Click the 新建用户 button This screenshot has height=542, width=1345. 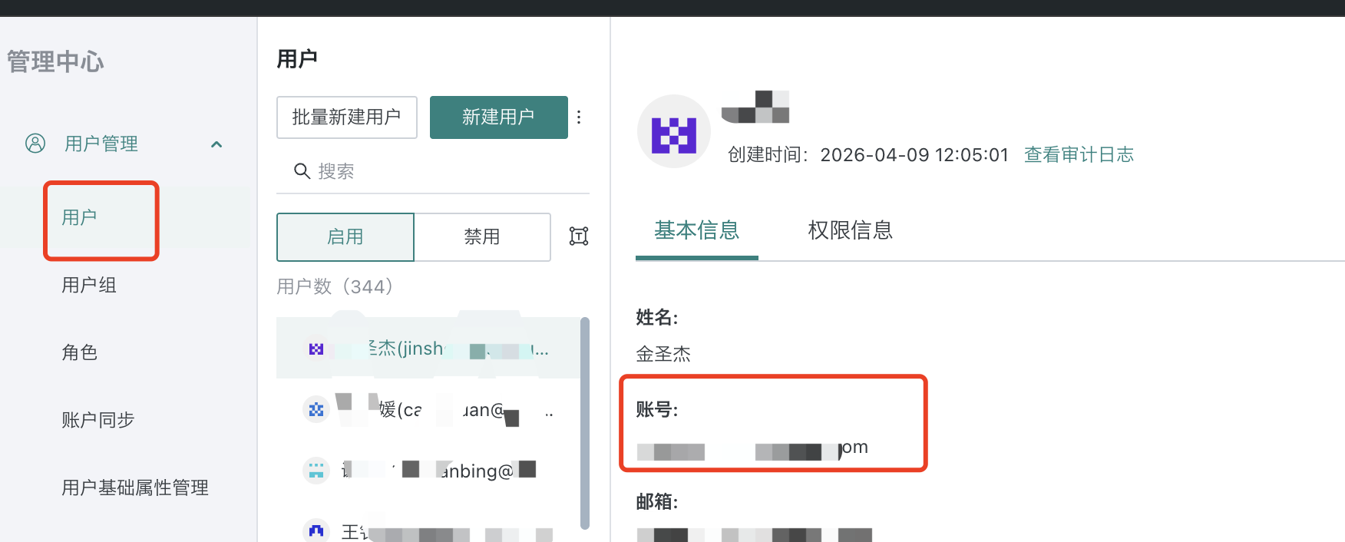pos(499,117)
